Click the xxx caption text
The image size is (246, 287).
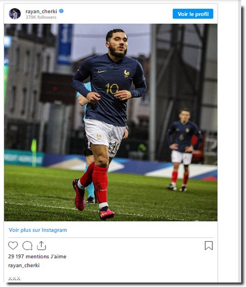tap(14, 278)
